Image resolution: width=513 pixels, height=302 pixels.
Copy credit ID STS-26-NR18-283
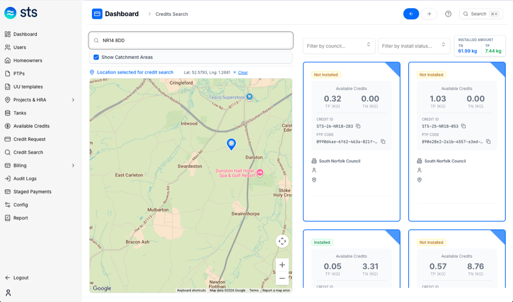(x=358, y=126)
